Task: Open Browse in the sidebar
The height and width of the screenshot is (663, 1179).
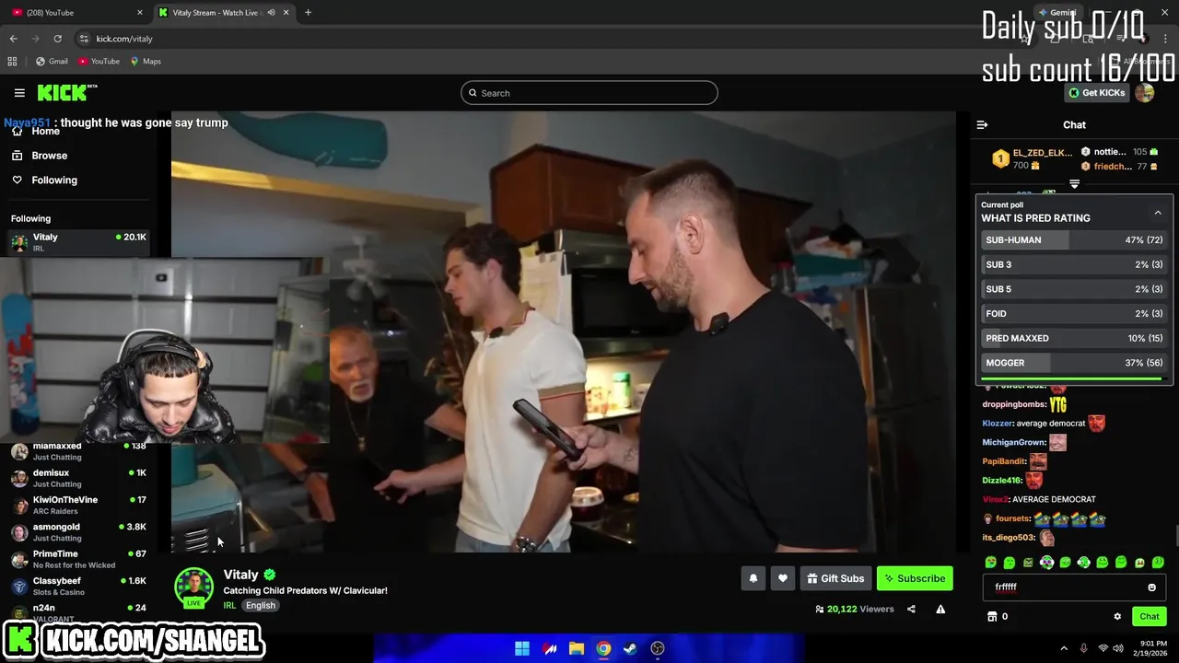Action: [x=41, y=156]
